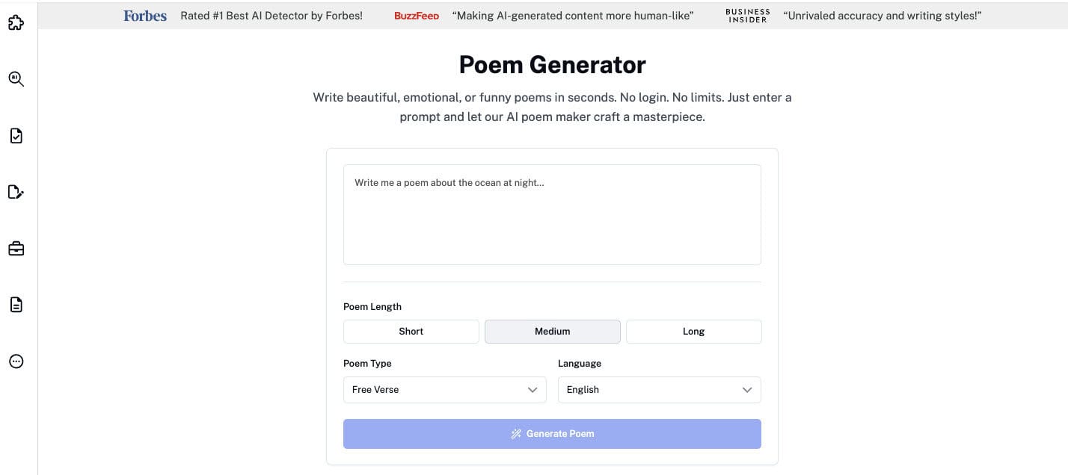Viewport: 1068px width, 475px height.
Task: Open the document edit pencil icon
Action: [16, 193]
